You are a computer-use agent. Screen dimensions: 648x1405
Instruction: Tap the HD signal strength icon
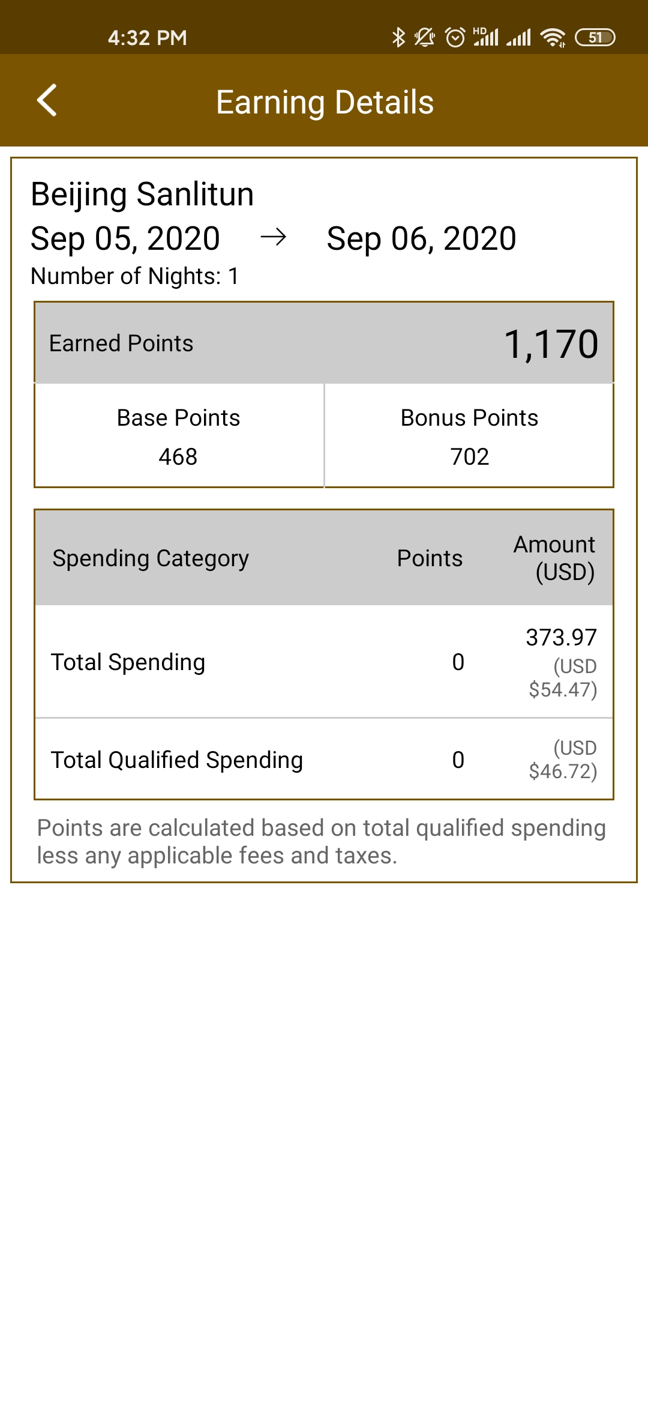(485, 37)
